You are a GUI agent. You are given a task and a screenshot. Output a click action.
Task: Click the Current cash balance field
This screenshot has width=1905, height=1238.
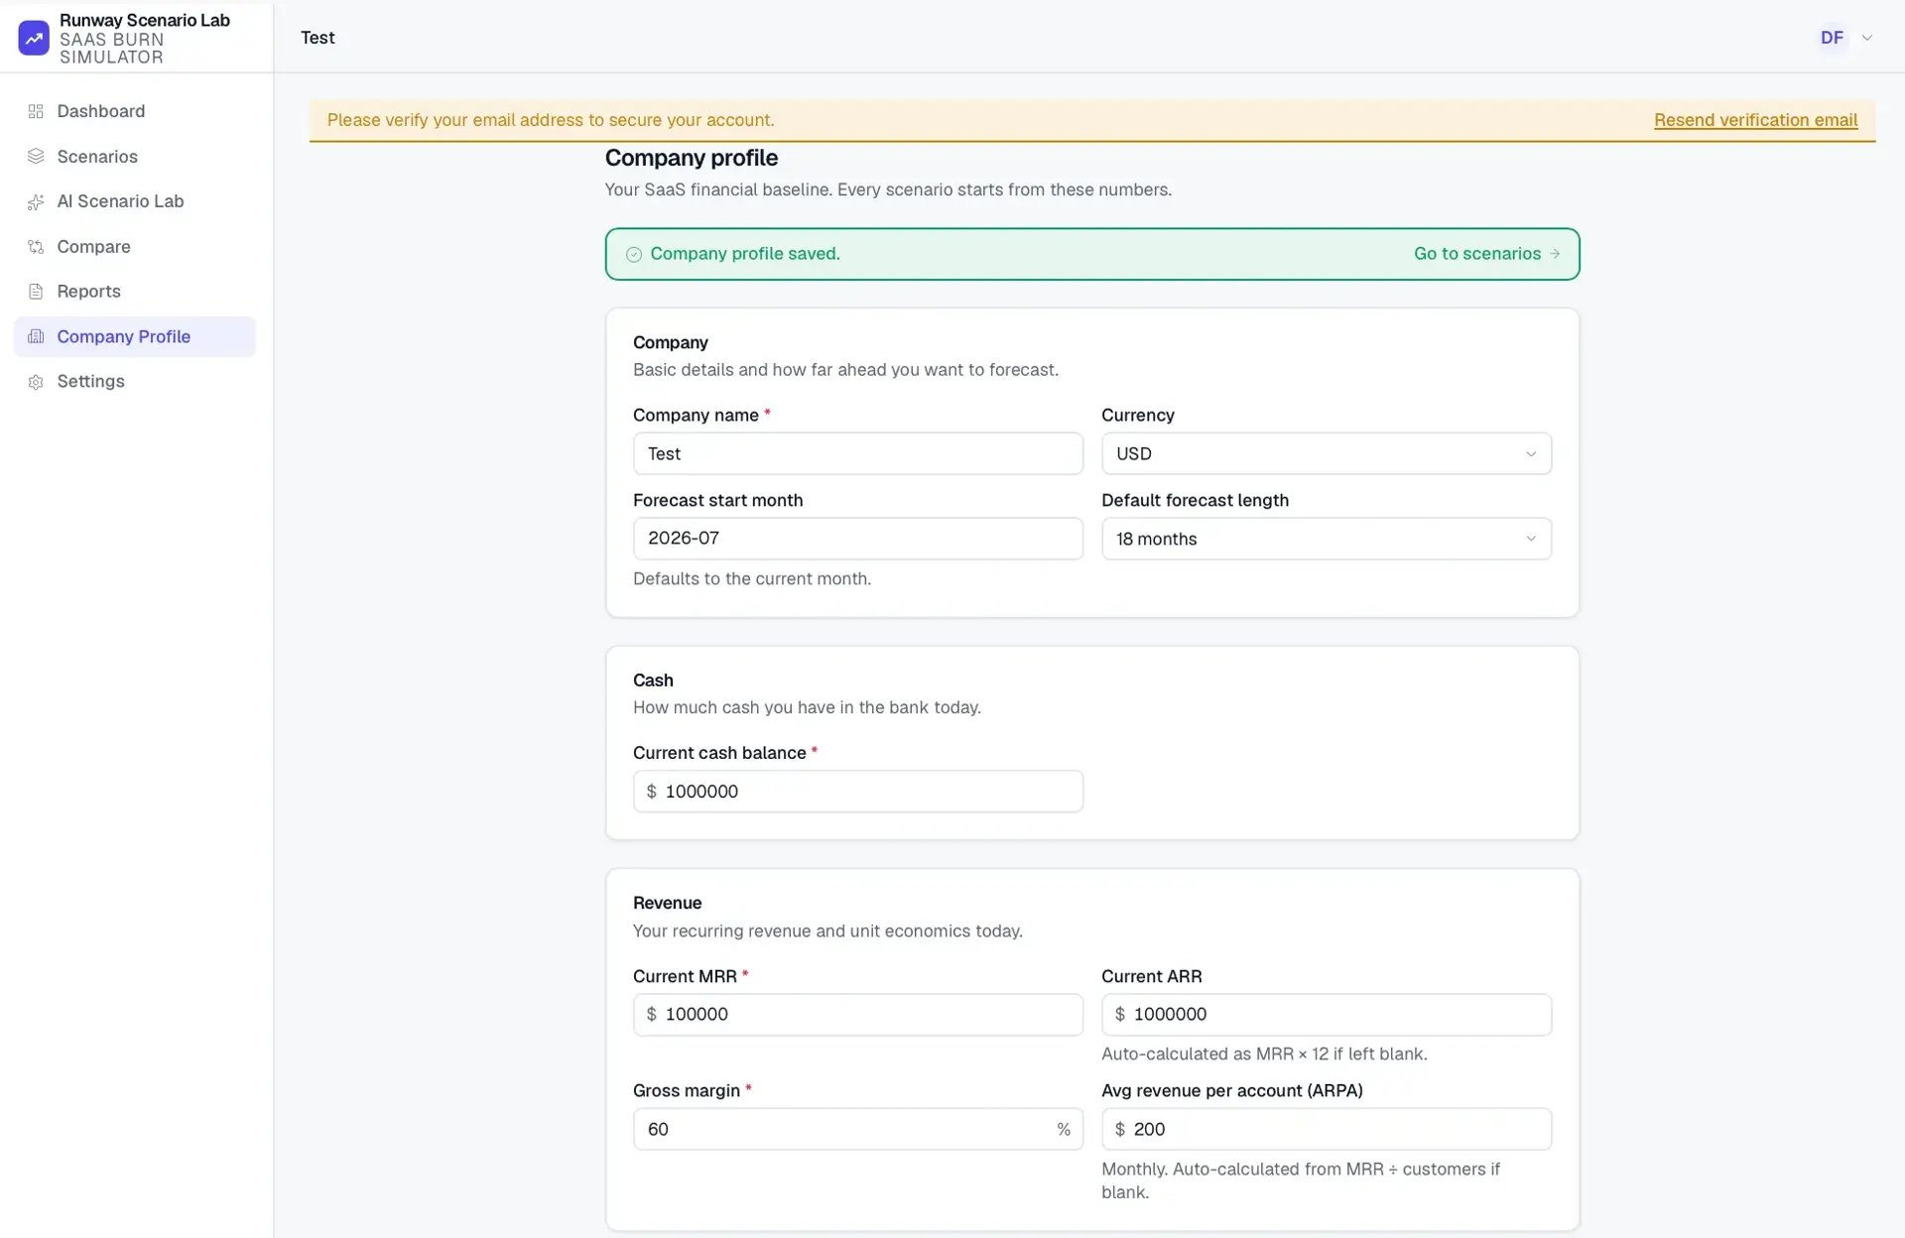click(858, 792)
